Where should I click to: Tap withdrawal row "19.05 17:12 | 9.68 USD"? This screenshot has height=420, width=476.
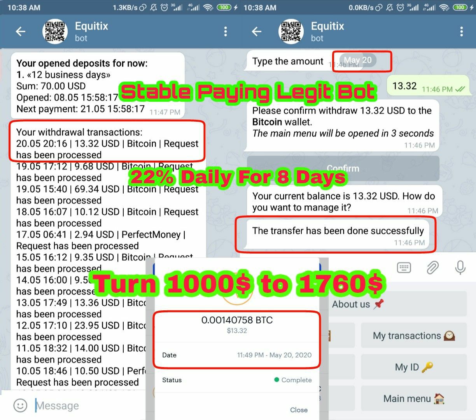[x=105, y=172]
